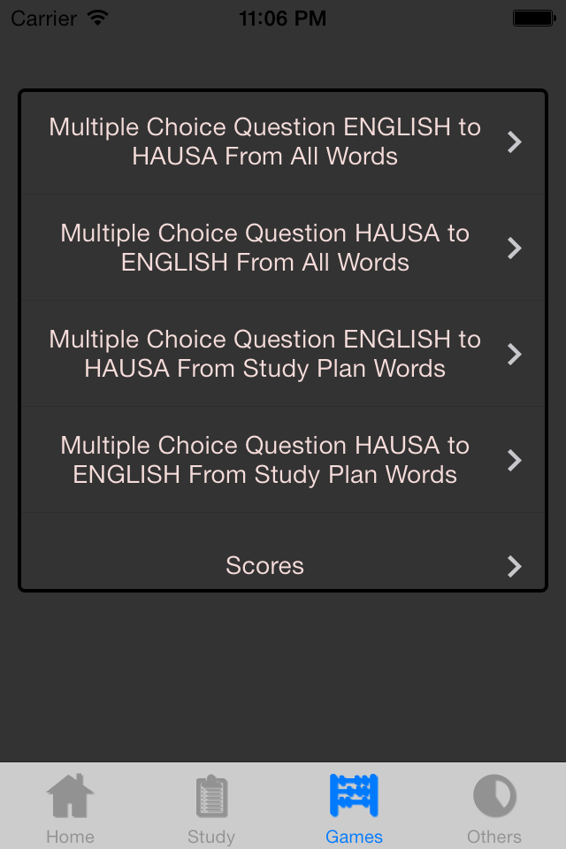Tap the Games abacus icon
This screenshot has height=849, width=566.
pyautogui.click(x=354, y=794)
